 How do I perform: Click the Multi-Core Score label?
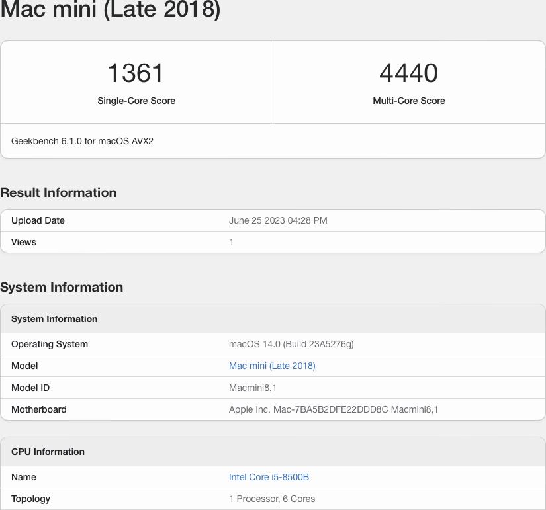pos(409,101)
